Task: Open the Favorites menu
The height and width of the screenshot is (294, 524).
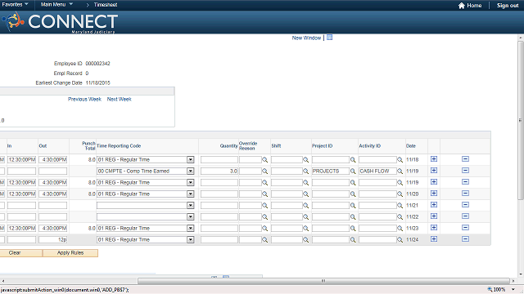Action: (x=15, y=5)
